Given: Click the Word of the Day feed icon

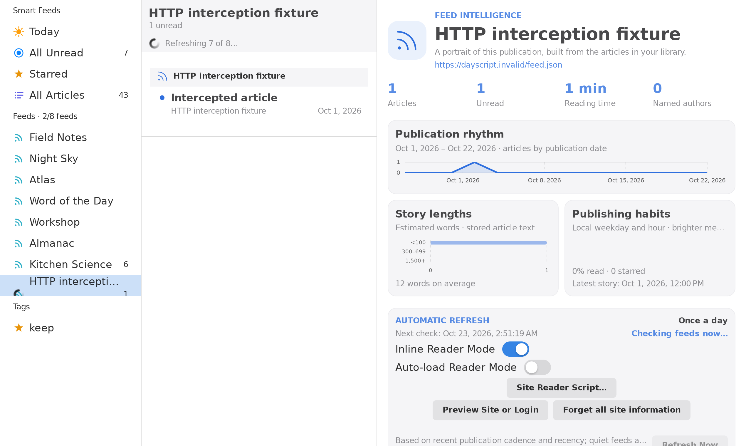Looking at the screenshot, I should pos(19,201).
